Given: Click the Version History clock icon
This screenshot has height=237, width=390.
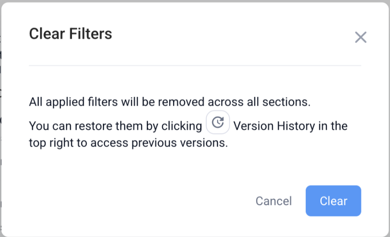Looking at the screenshot, I should (x=217, y=123).
